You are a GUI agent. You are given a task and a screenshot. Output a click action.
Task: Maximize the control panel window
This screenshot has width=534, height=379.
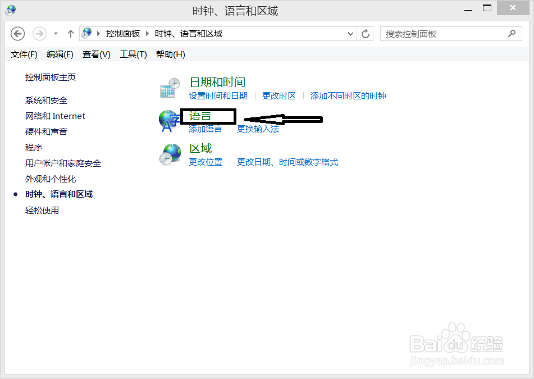(487, 8)
